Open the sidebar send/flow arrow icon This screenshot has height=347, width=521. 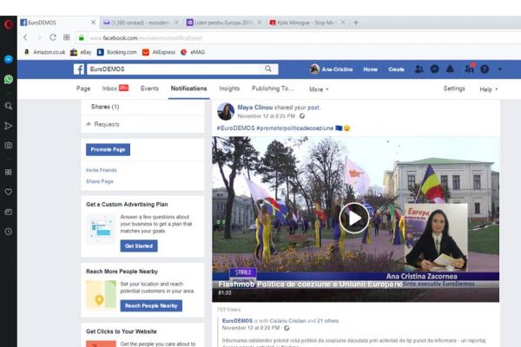9,126
